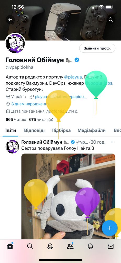Open Explore search in bottom navigation
The width and height of the screenshot is (121, 263).
pyautogui.click(x=30, y=246)
